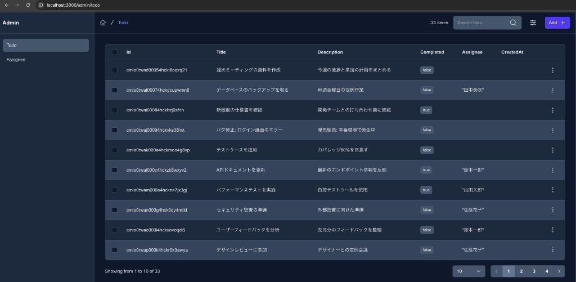The height and width of the screenshot is (282, 576).
Task: Click the デザインレビューに参加 title
Action: [241, 250]
